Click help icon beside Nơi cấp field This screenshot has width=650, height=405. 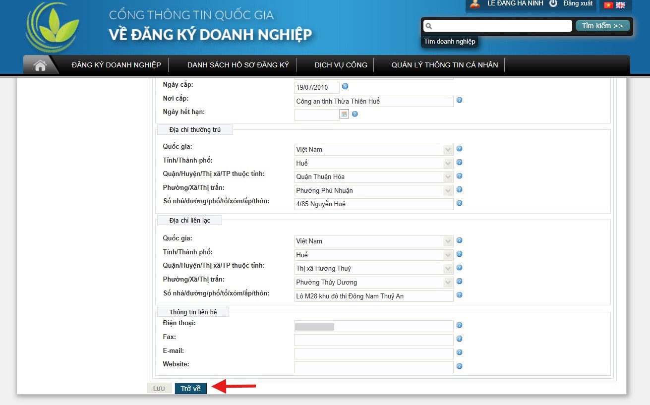(x=459, y=100)
